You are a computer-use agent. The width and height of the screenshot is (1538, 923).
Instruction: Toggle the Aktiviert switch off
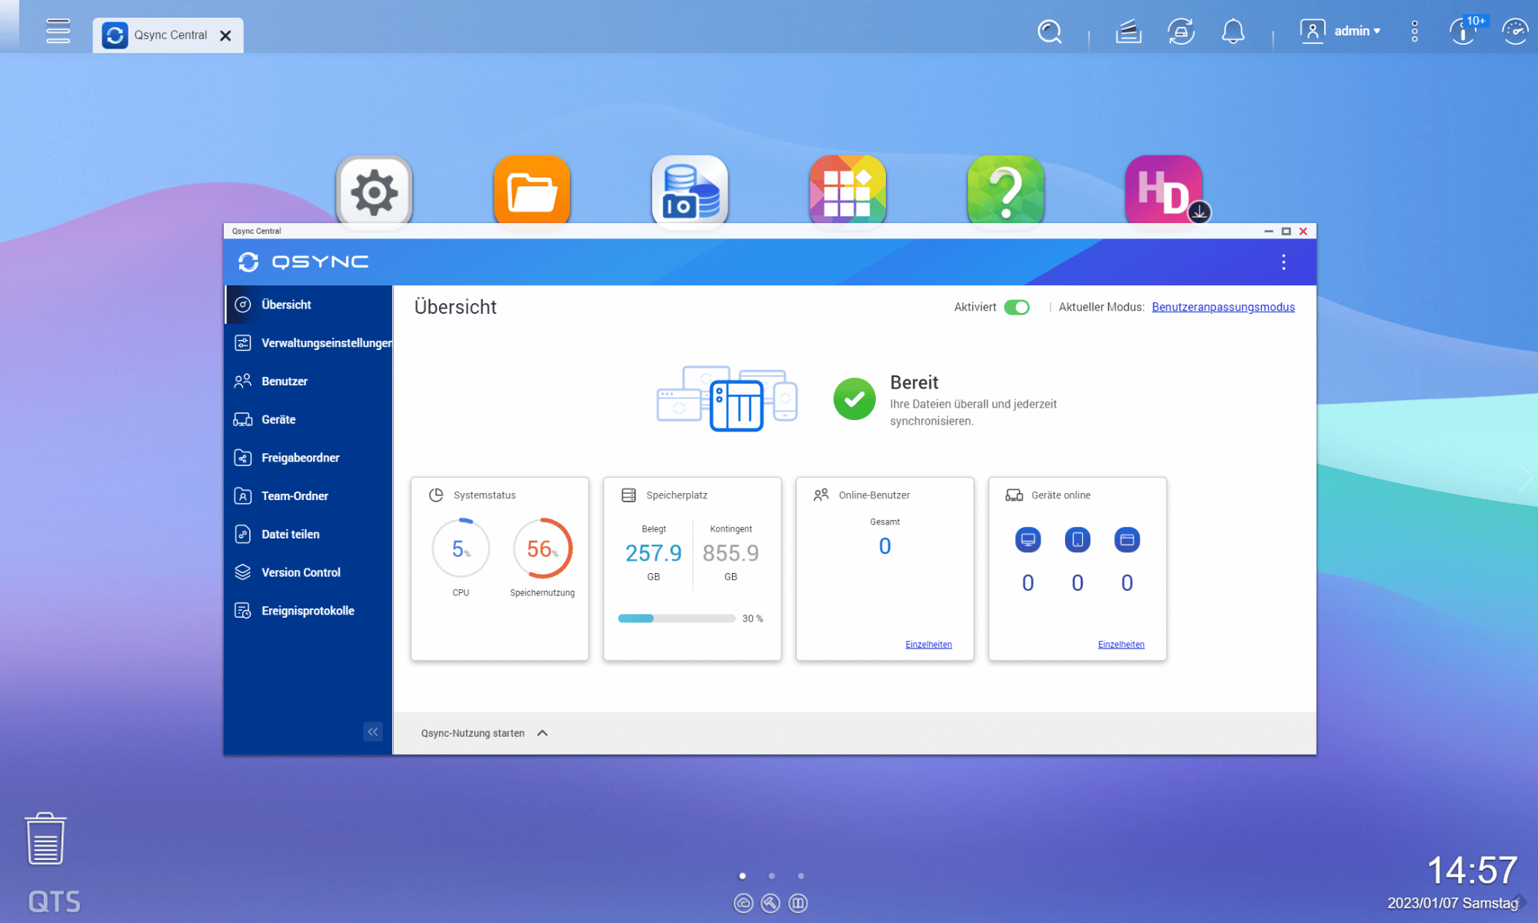coord(1017,307)
